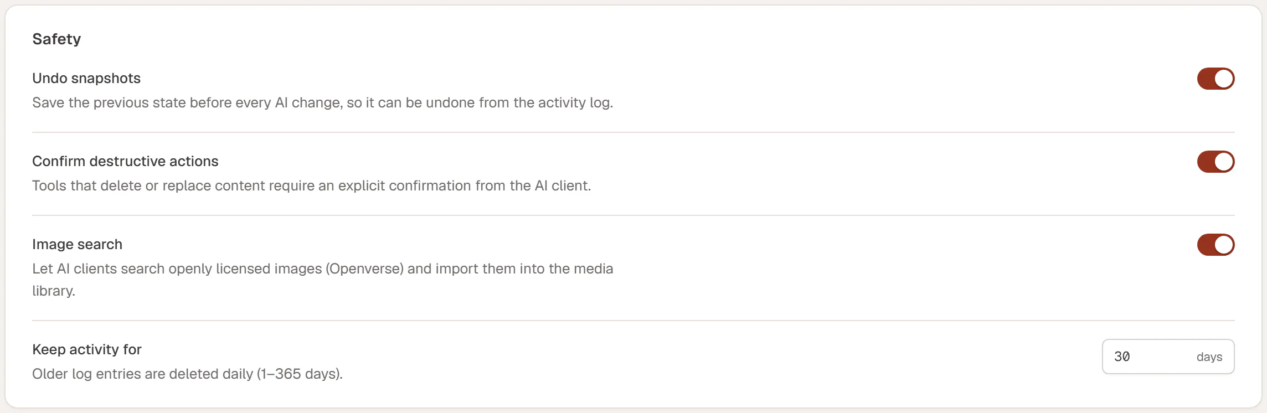Click the 'days' suffix in retention box
Viewport: 1267px width, 413px height.
[1209, 357]
